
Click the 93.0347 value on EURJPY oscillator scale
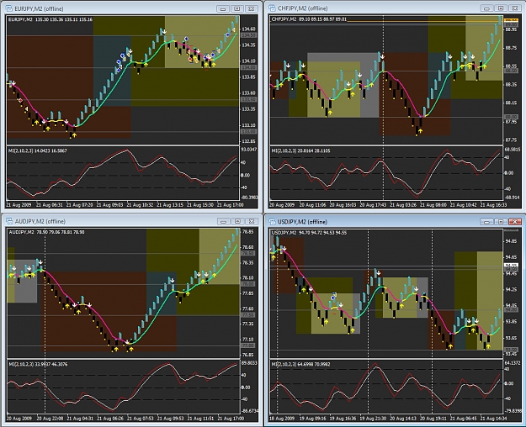click(x=249, y=149)
